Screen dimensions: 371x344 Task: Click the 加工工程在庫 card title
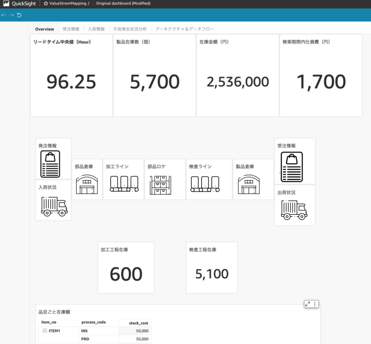coord(114,249)
